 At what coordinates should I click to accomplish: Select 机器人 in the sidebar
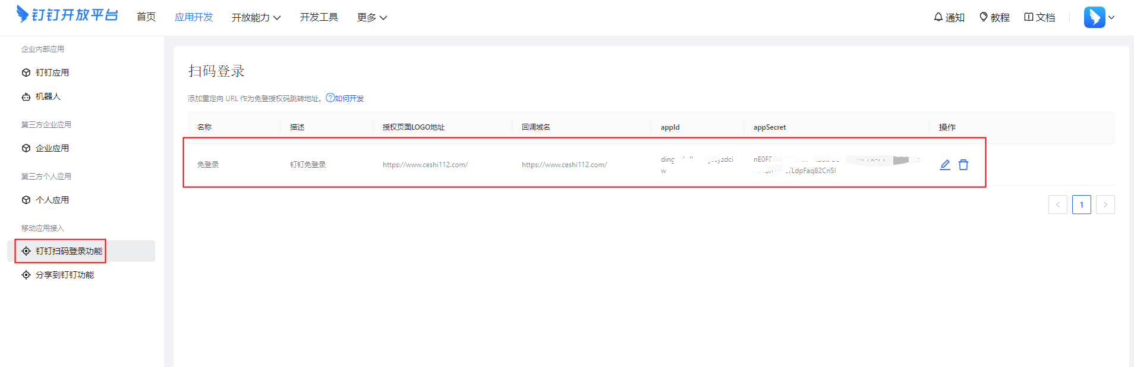tap(48, 96)
